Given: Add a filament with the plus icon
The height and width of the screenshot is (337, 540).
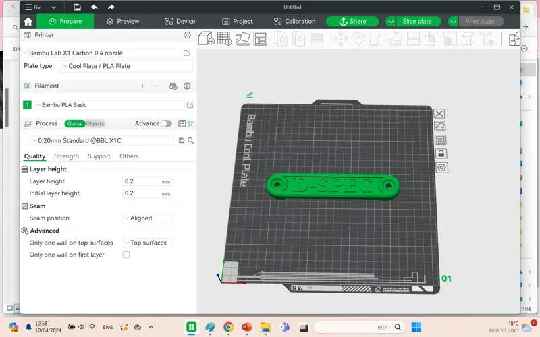Looking at the screenshot, I should [x=142, y=86].
